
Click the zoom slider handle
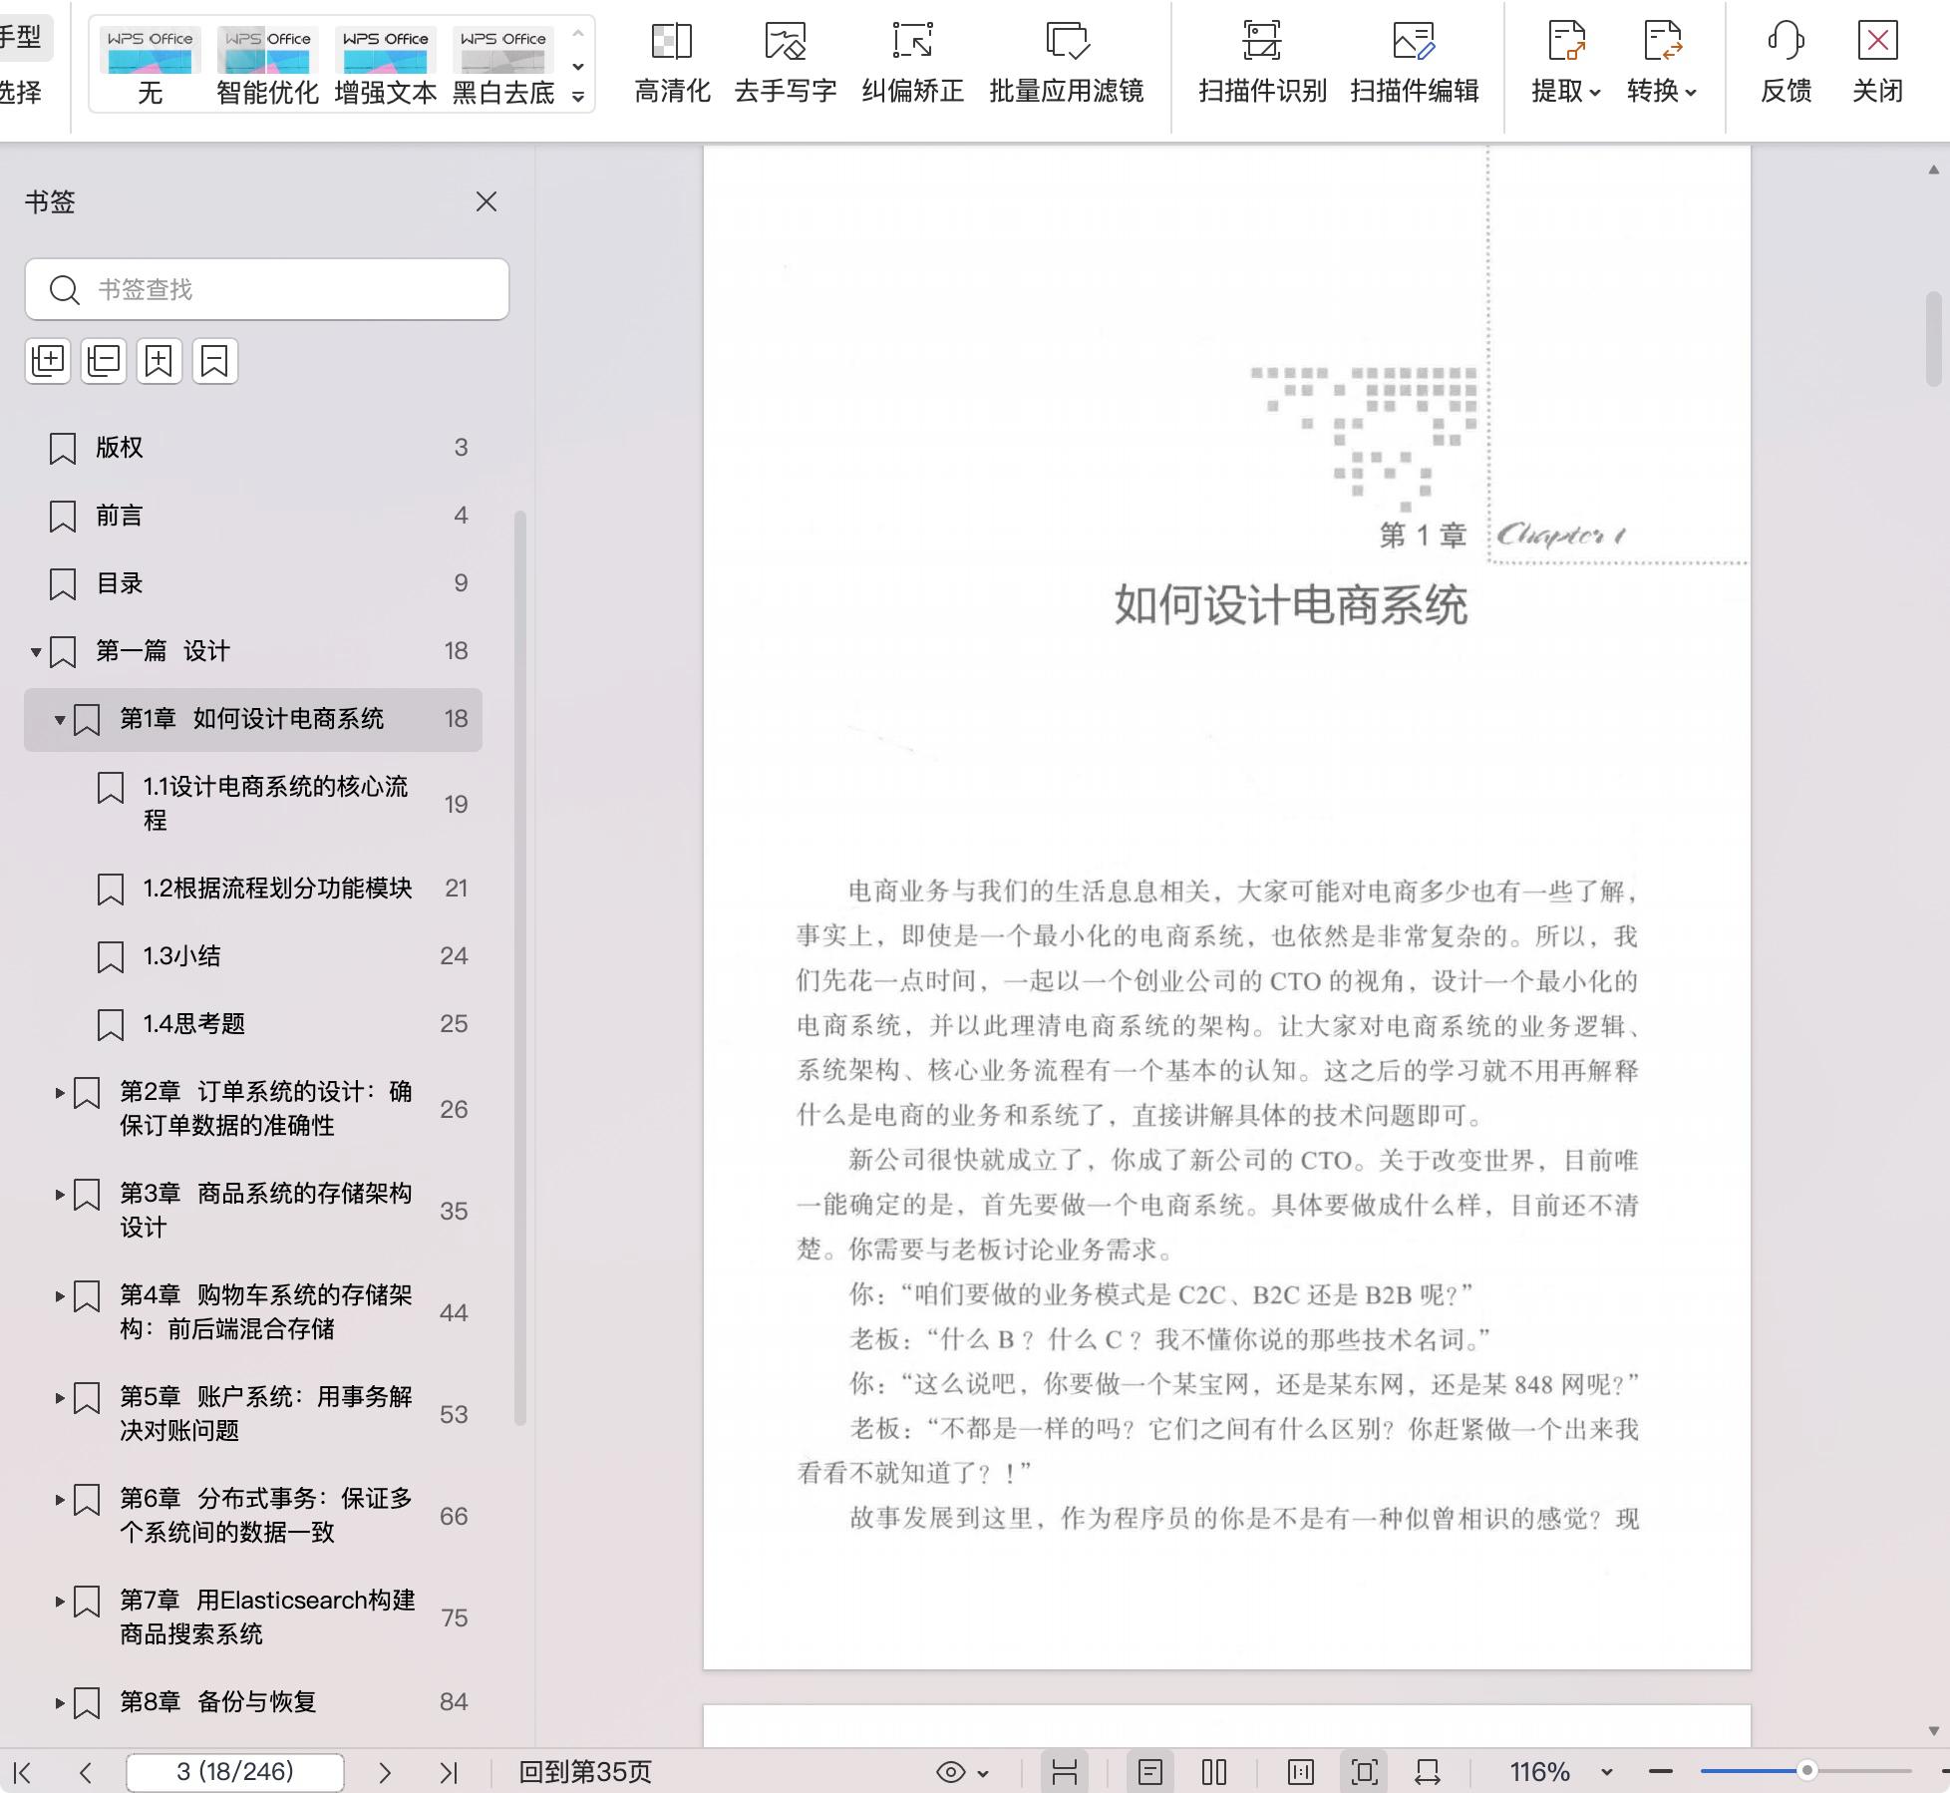1806,1771
